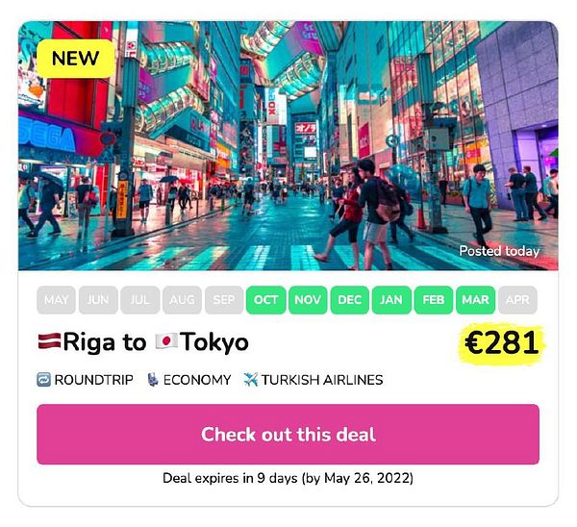Click the Japan flag icon
The image size is (577, 527).
(166, 340)
